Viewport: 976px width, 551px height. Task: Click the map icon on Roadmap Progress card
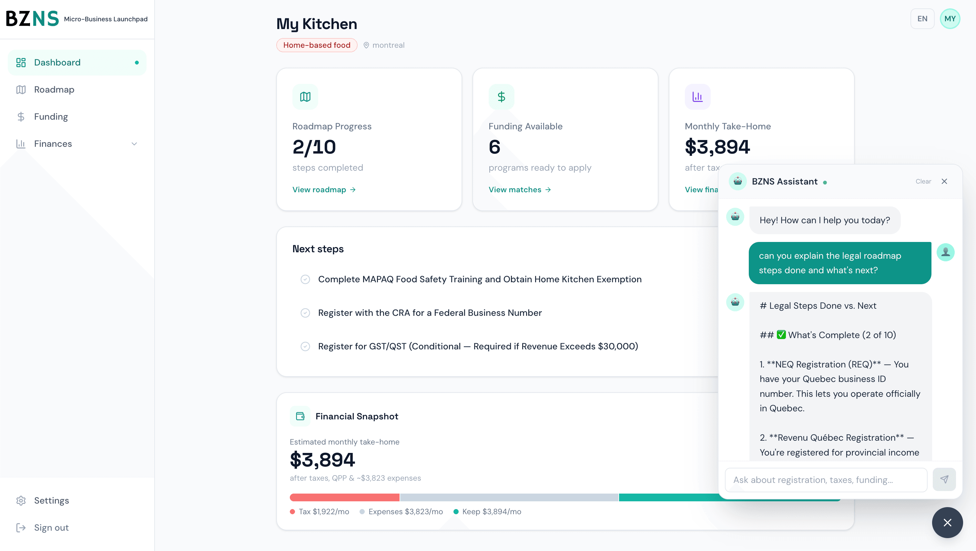tap(305, 96)
